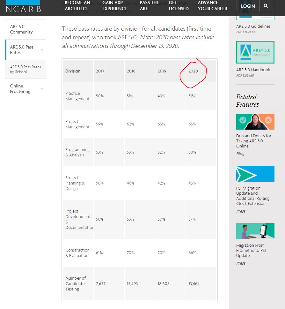Click the 42% Project Planning 2019 value
Viewport: 285px width, 309px height.
[x=161, y=183]
